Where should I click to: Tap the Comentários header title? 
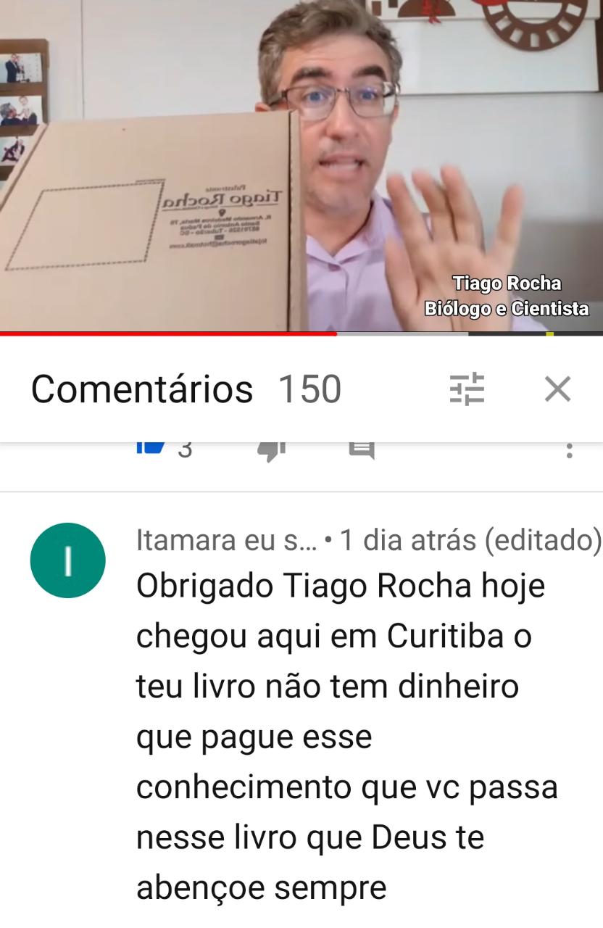(x=142, y=389)
